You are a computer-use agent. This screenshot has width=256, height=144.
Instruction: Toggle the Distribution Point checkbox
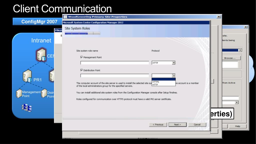tap(82, 70)
